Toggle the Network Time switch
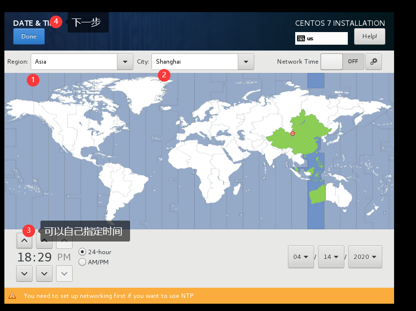Viewport: 416px width, 311px height. [342, 62]
